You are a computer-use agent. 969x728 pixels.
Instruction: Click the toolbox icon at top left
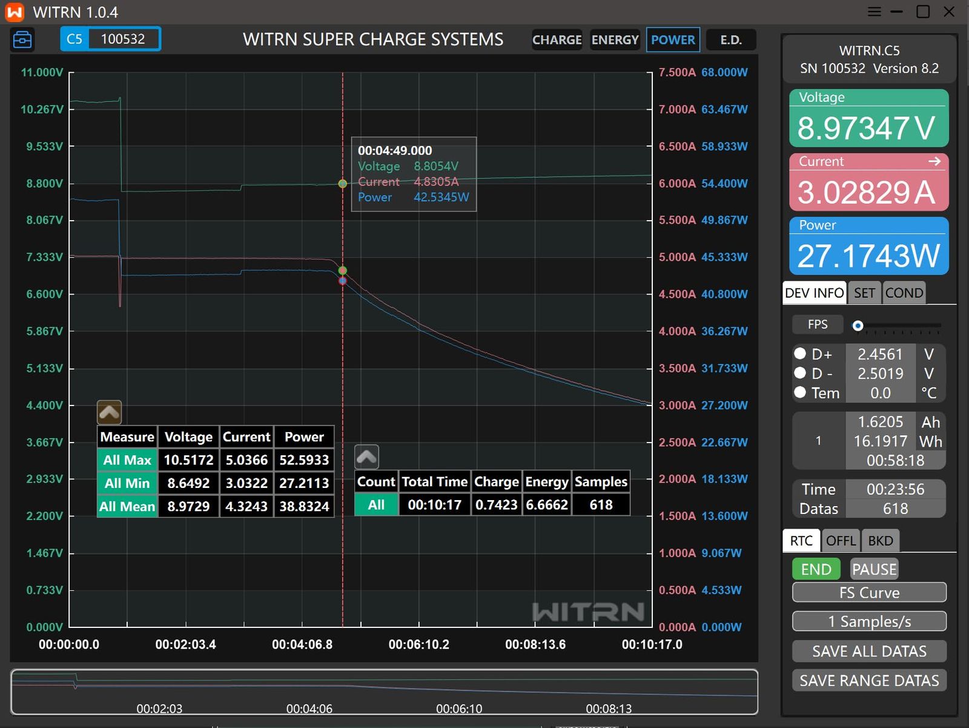[x=22, y=39]
